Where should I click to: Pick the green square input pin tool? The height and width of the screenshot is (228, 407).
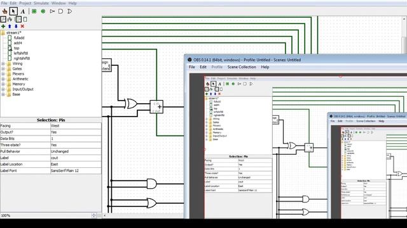pos(34,11)
